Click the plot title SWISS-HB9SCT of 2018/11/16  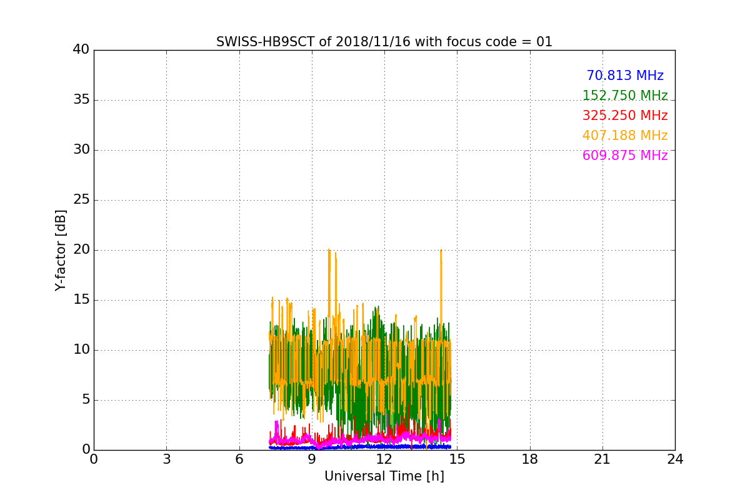pos(384,42)
